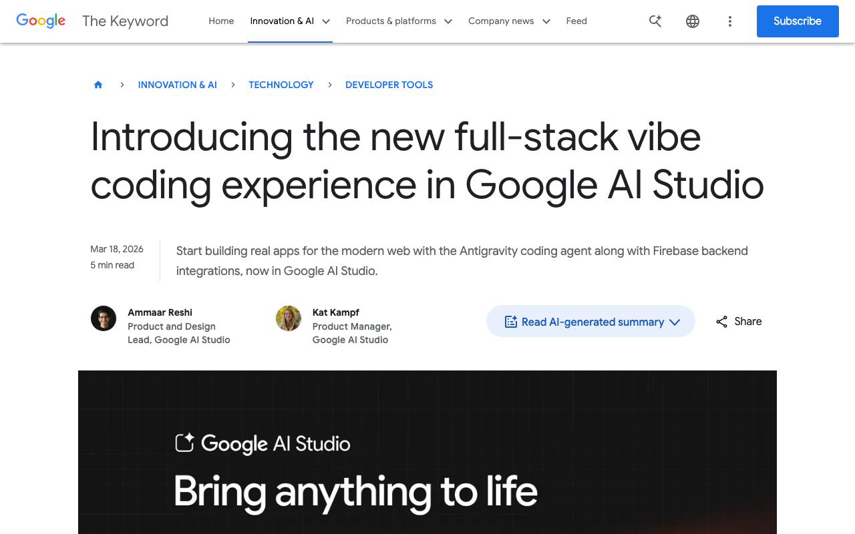Go to the Feed nav item
Screen dimensions: 855x534
(576, 21)
